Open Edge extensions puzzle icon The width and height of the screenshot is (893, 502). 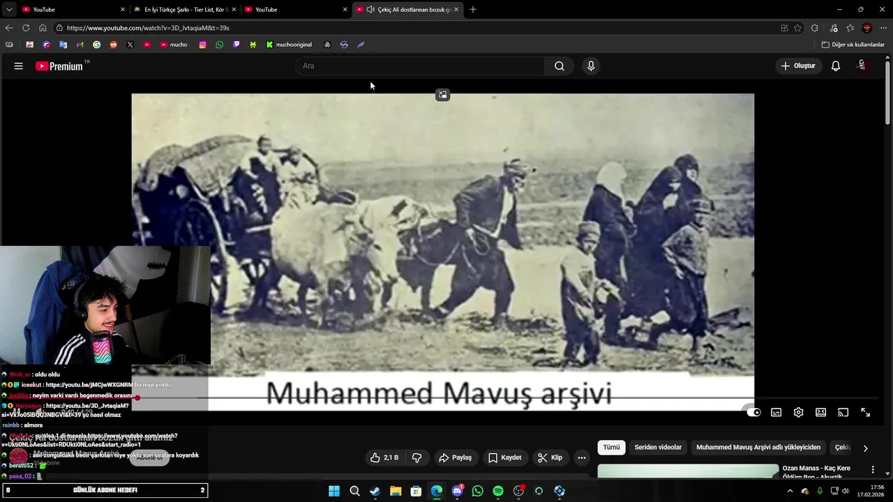(815, 28)
